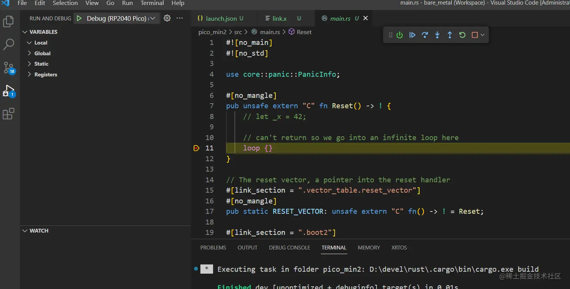570x289 pixels.
Task: Open the Terminal menu
Action: coord(152,3)
